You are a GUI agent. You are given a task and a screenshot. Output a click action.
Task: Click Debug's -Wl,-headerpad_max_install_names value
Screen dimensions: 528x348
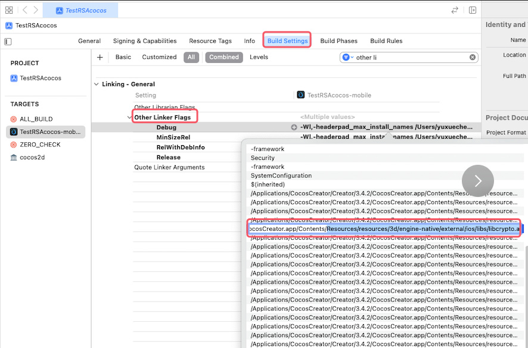point(386,127)
